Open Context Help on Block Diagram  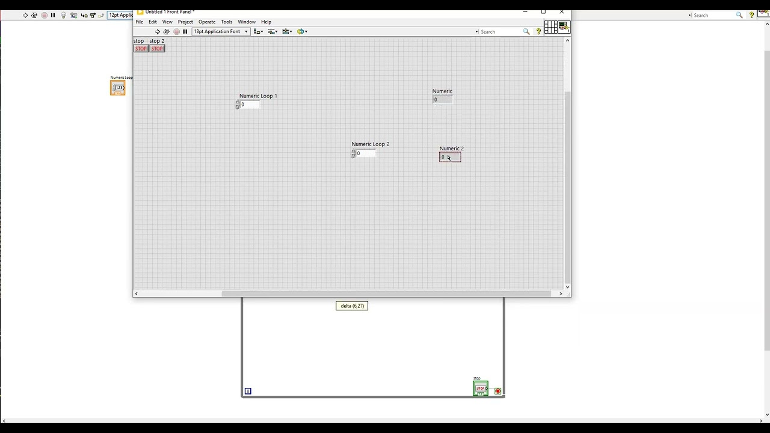click(x=751, y=15)
